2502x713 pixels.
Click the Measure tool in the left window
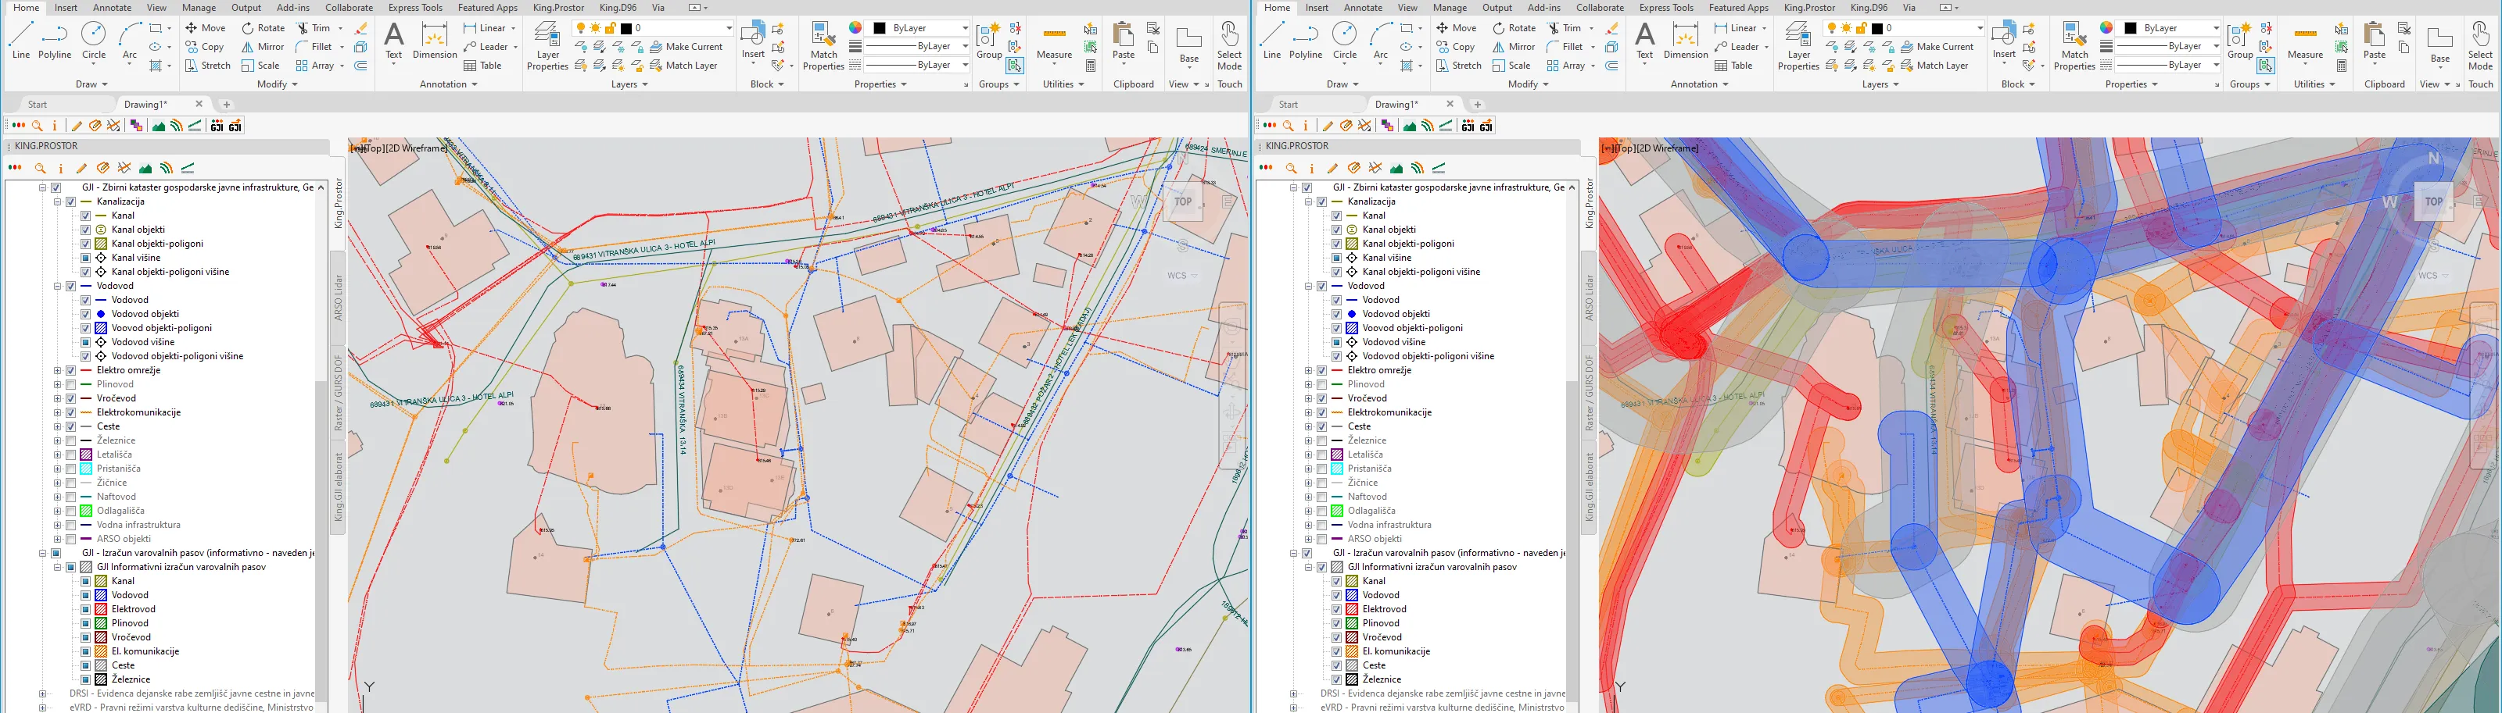click(x=1054, y=41)
